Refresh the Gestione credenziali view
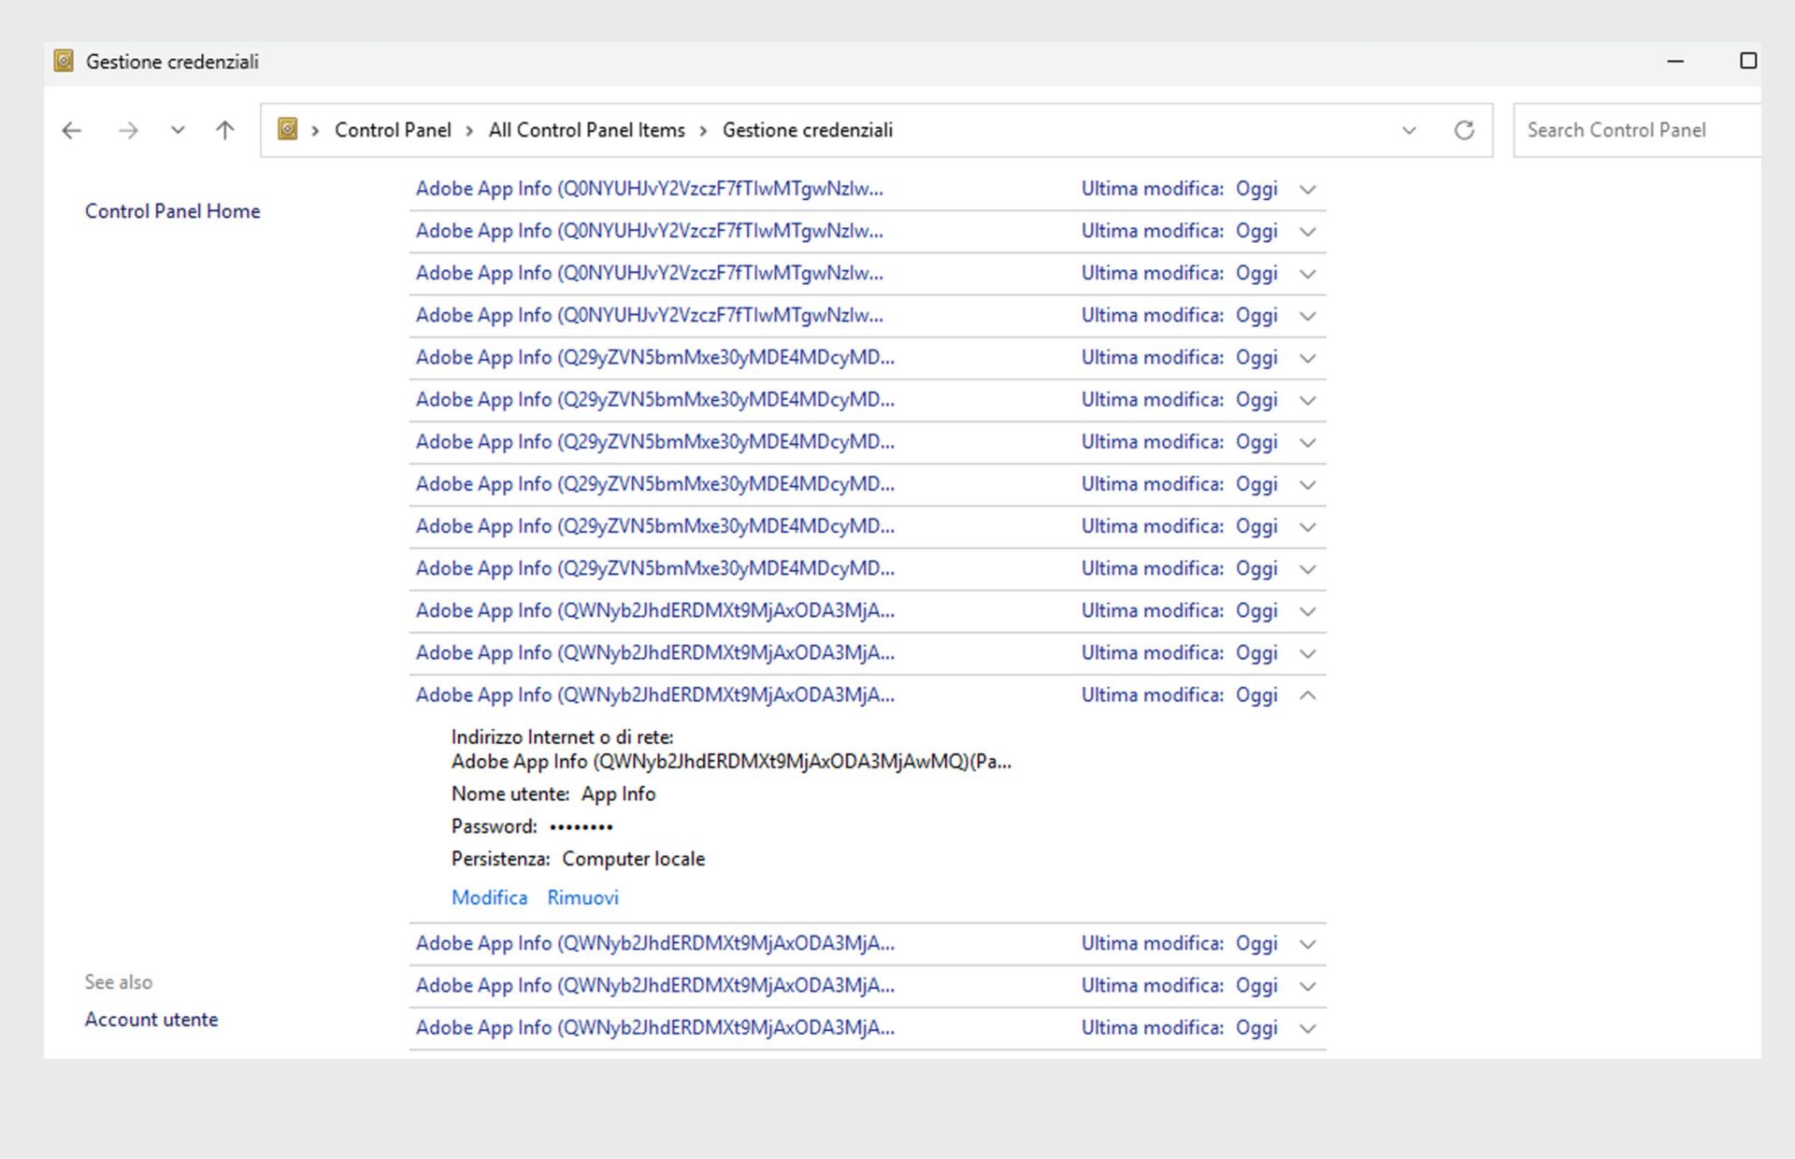Screen dimensions: 1795x1159 (x=1464, y=131)
